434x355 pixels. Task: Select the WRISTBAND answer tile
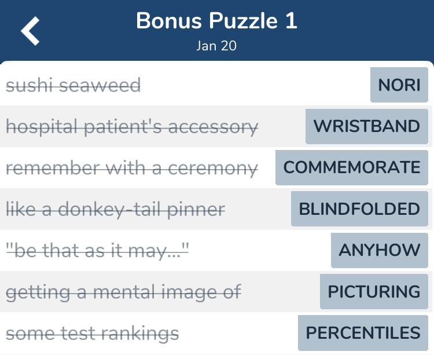[367, 126]
